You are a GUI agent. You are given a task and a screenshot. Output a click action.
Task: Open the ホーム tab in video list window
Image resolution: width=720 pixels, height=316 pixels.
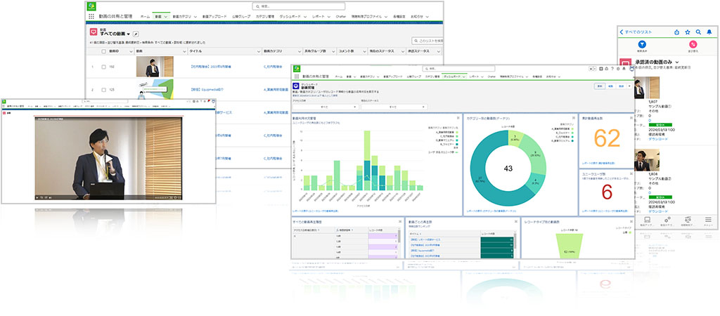pos(145,17)
